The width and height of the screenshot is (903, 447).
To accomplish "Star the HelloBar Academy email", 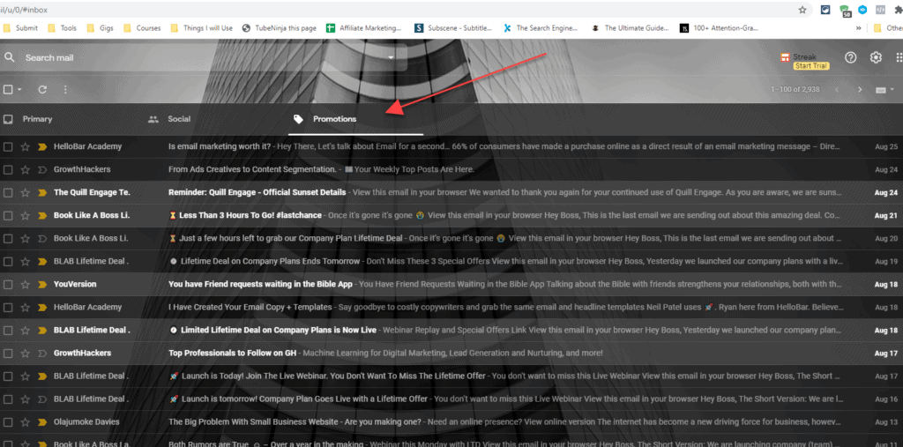I will tap(25, 146).
